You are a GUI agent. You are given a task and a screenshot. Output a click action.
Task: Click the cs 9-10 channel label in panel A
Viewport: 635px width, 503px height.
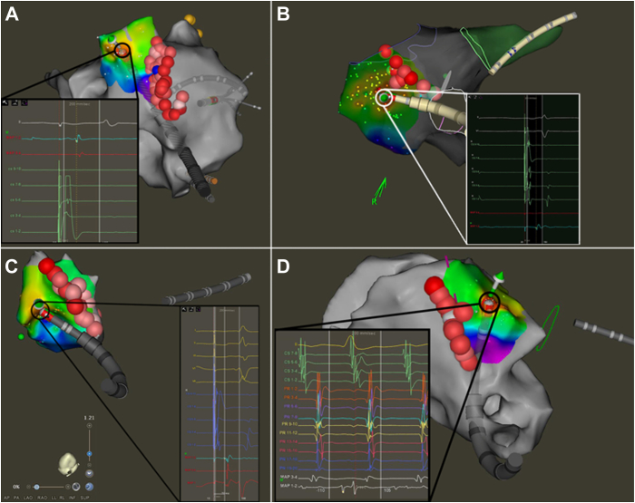(x=15, y=169)
